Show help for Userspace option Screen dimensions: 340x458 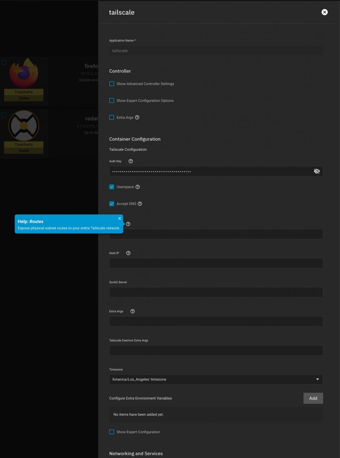click(x=138, y=187)
